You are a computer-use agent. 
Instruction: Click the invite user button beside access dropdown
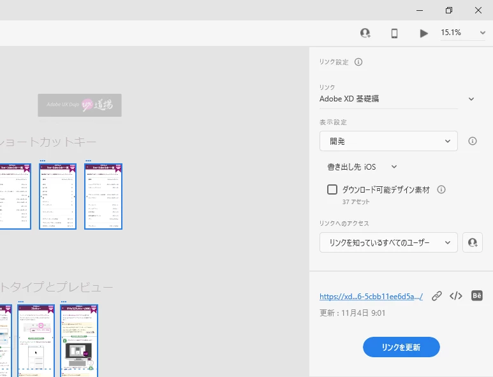pyautogui.click(x=473, y=242)
